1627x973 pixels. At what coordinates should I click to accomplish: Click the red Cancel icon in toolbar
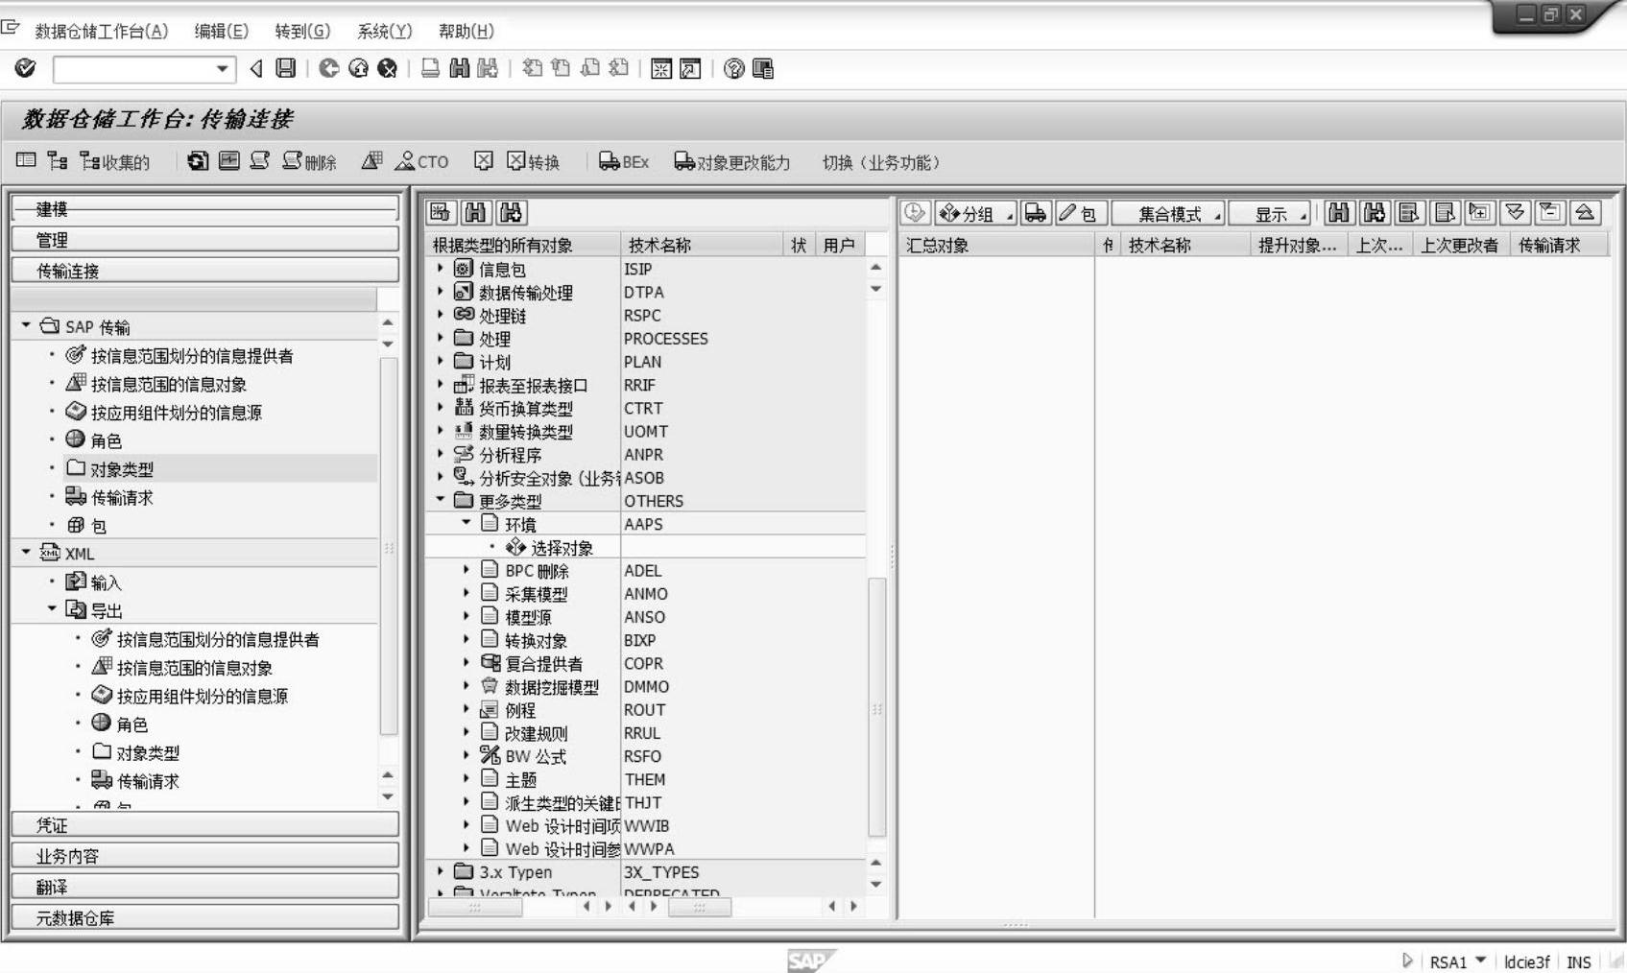(x=388, y=68)
